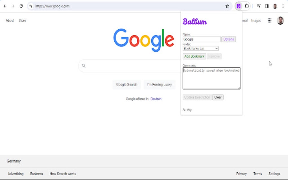This screenshot has height=180, width=288.
Task: Go back using browser back arrow
Action: tap(5, 6)
